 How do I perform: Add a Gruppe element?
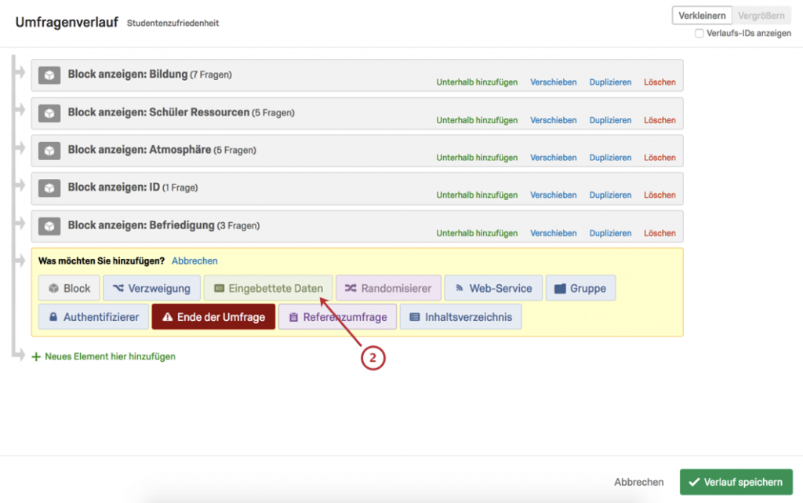[x=581, y=288]
